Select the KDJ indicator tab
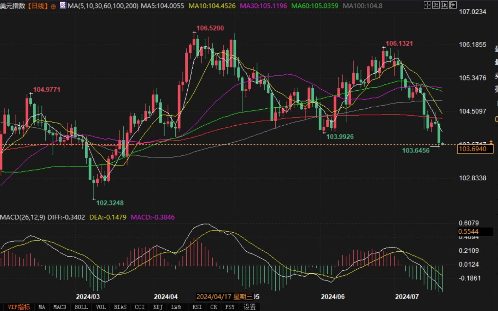This screenshot has width=498, height=311. click(x=158, y=307)
